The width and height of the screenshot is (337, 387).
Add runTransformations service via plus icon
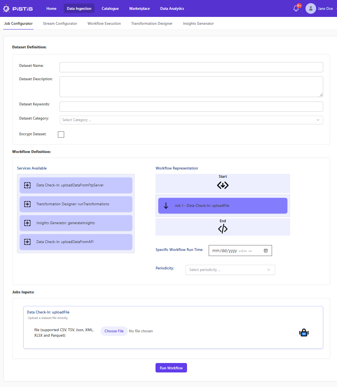pos(27,204)
